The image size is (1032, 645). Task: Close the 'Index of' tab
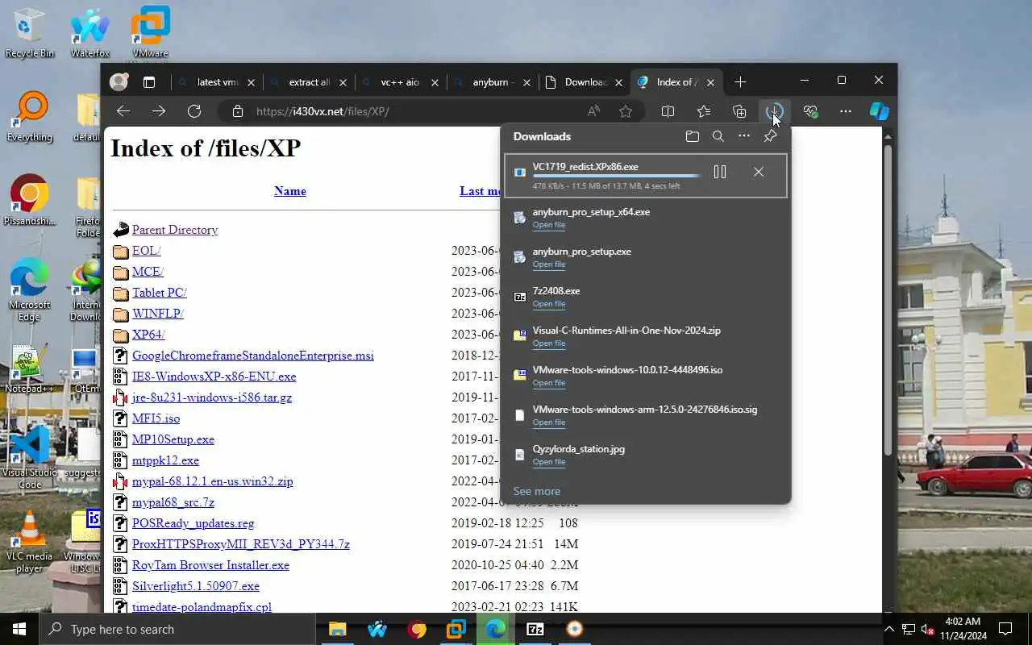point(710,82)
